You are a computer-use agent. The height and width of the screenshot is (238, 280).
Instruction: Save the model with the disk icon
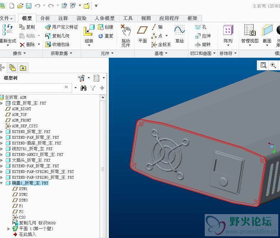point(29,6)
